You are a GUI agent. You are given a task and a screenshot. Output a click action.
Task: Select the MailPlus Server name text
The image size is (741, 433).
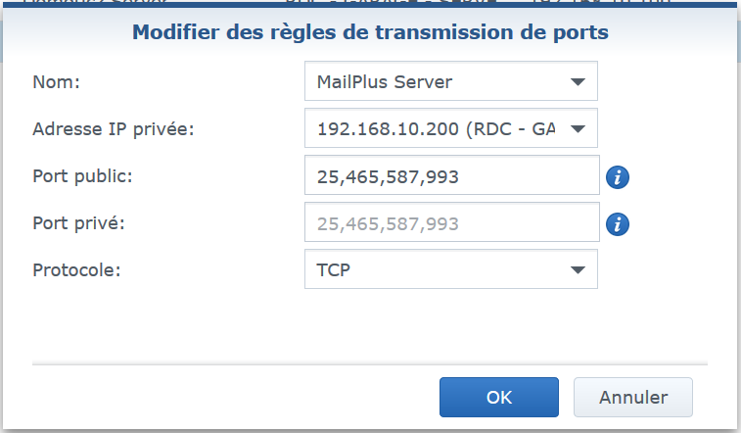tap(385, 82)
